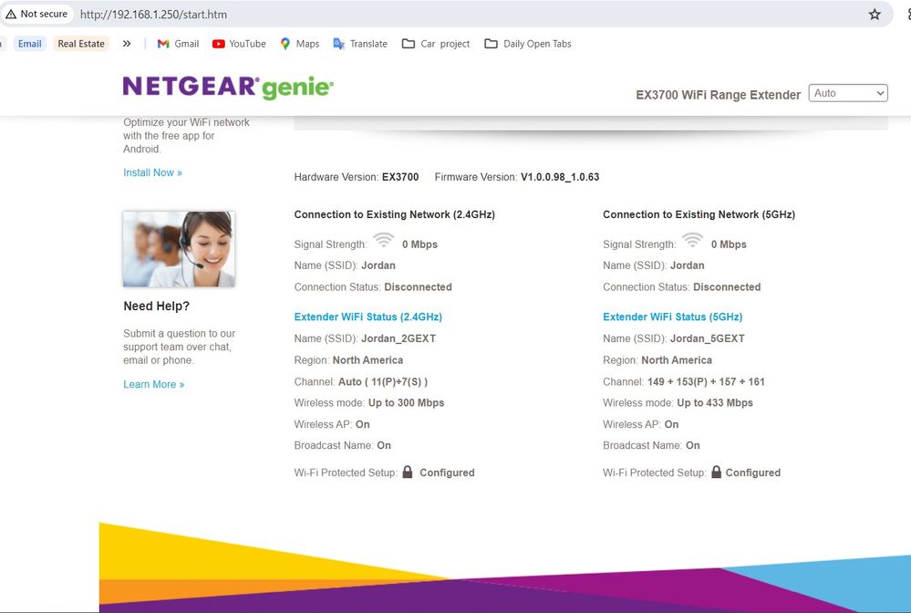Open the Car project bookmark folder
911x613 pixels.
coord(436,44)
